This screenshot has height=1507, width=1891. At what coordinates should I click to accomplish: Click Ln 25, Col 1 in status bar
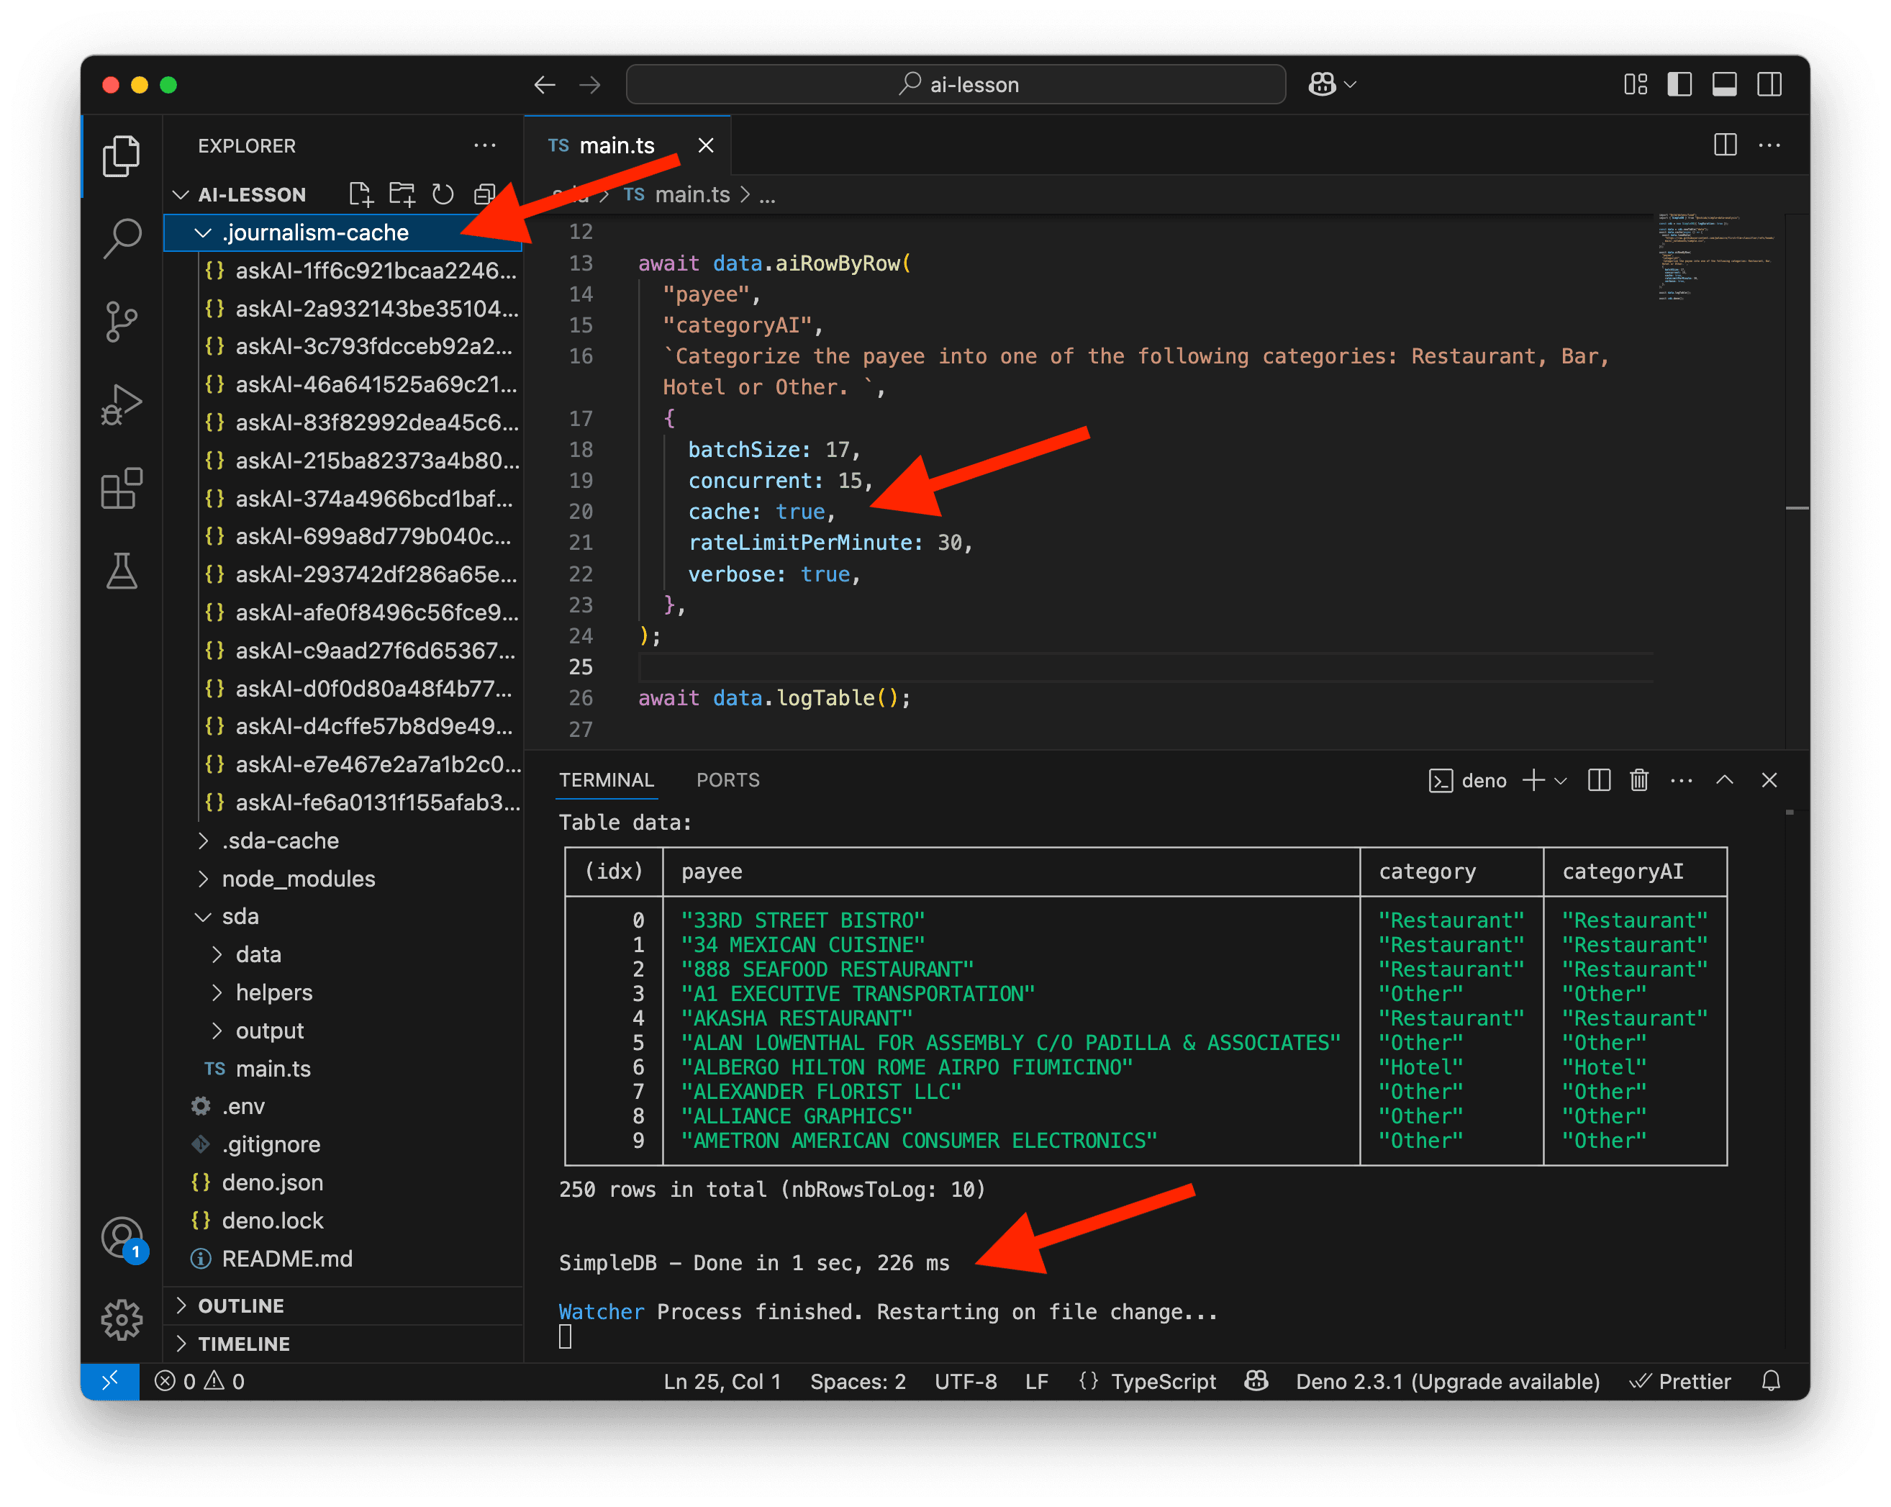click(x=722, y=1380)
